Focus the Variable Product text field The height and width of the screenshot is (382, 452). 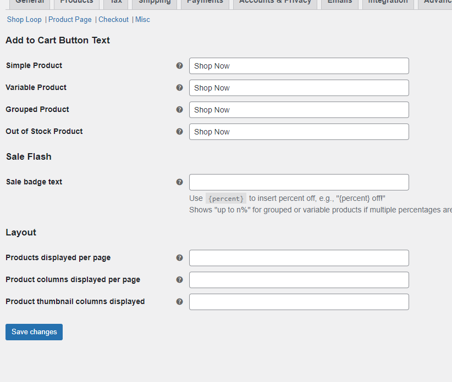coord(299,88)
